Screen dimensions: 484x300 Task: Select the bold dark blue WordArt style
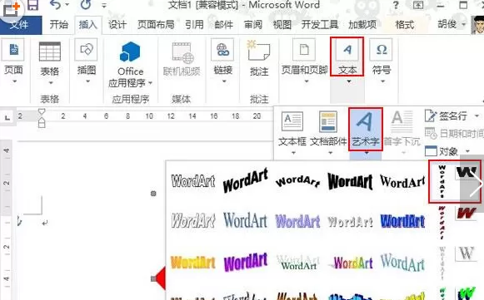tap(402, 221)
